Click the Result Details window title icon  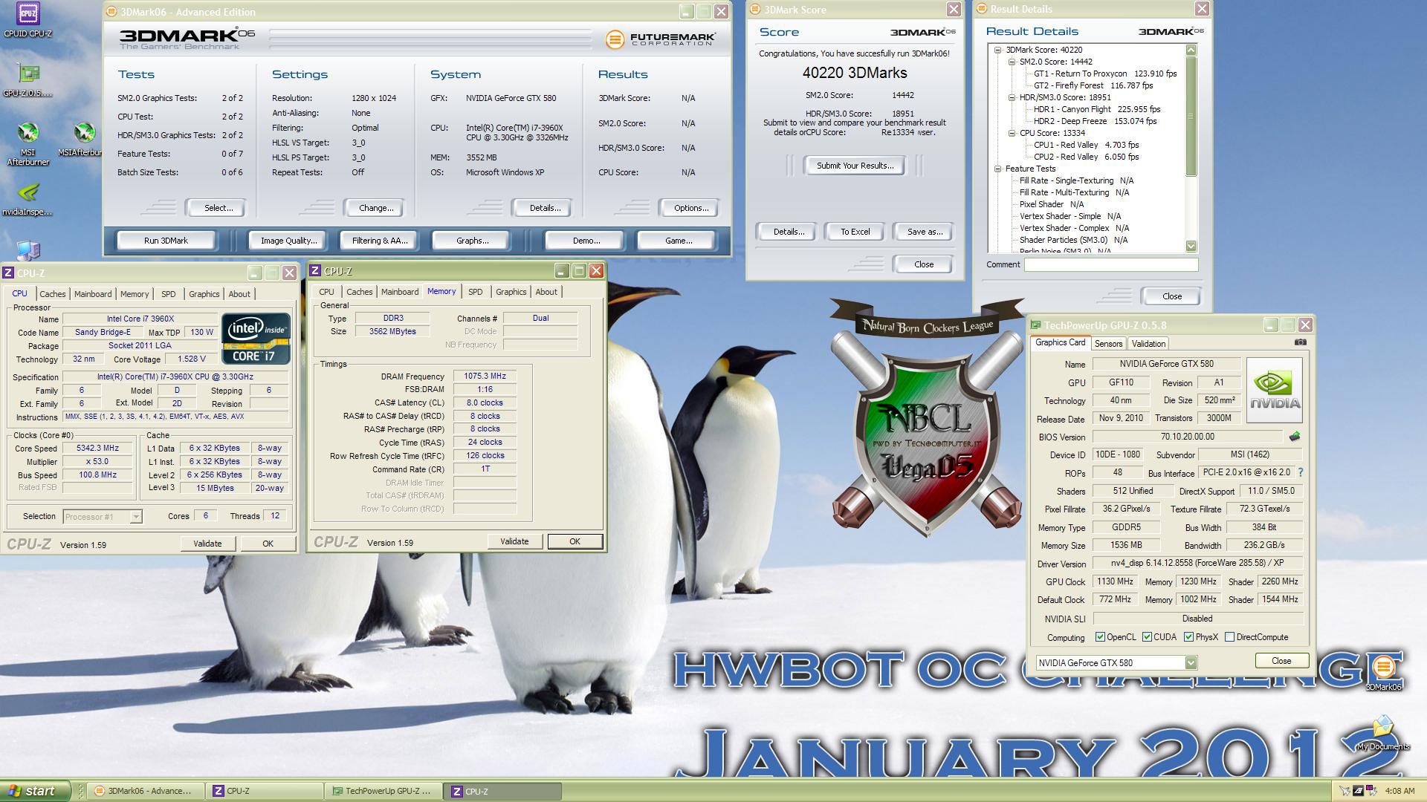(982, 9)
